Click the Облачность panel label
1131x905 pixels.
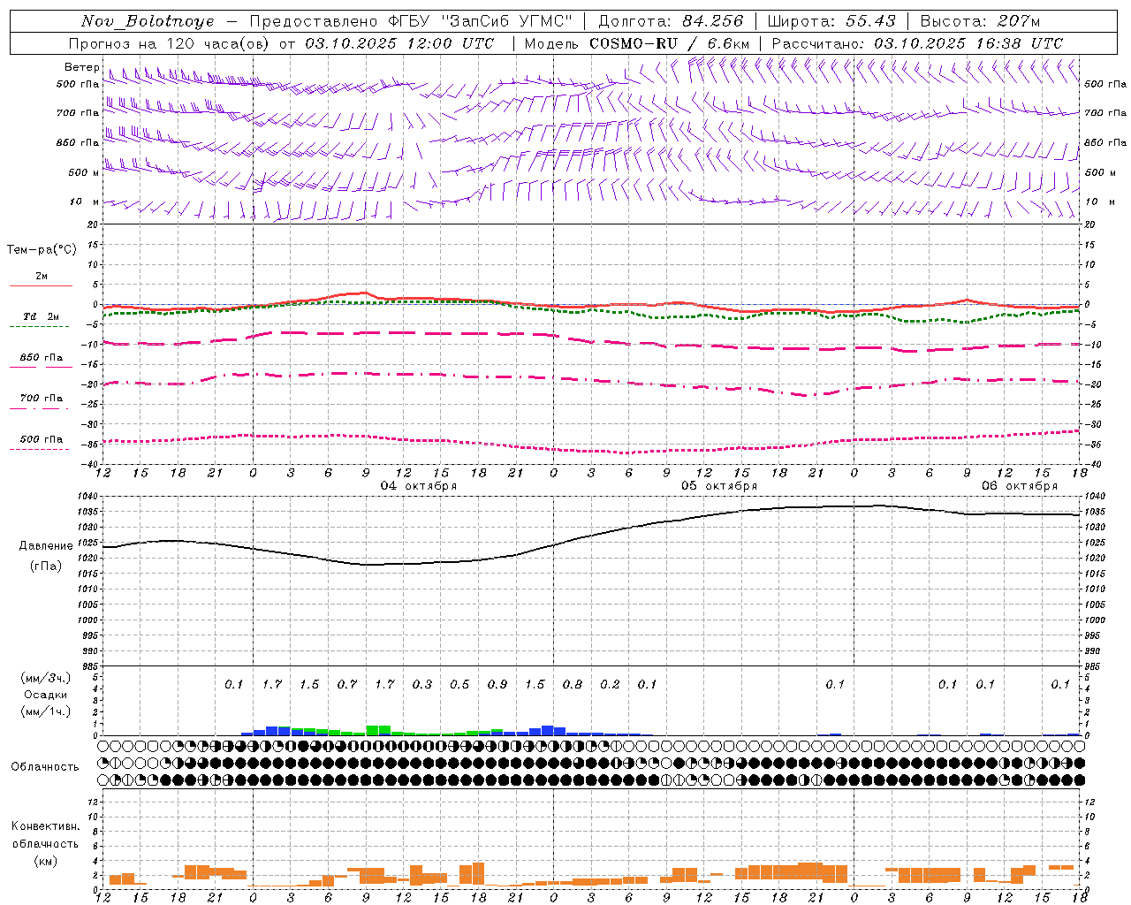[x=45, y=766]
